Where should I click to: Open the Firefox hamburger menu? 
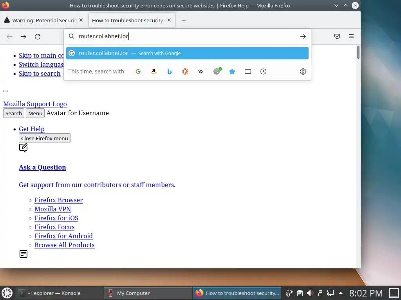(x=351, y=36)
